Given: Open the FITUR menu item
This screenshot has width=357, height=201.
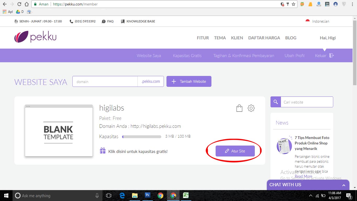Looking at the screenshot, I should pyautogui.click(x=203, y=38).
